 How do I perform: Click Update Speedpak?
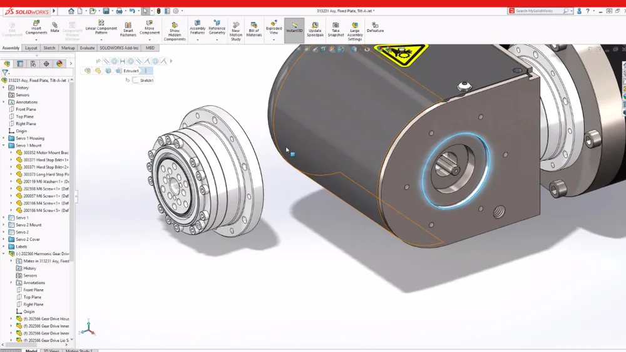click(315, 29)
